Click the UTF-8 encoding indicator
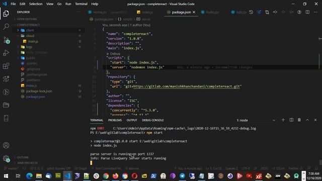Viewport: 322px width, 181px height. (246, 168)
